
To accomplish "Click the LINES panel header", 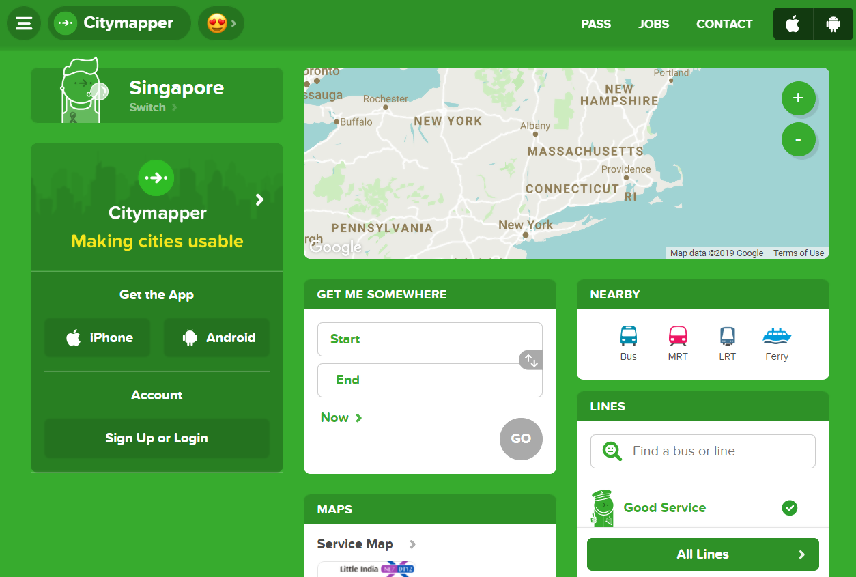I will coord(703,406).
